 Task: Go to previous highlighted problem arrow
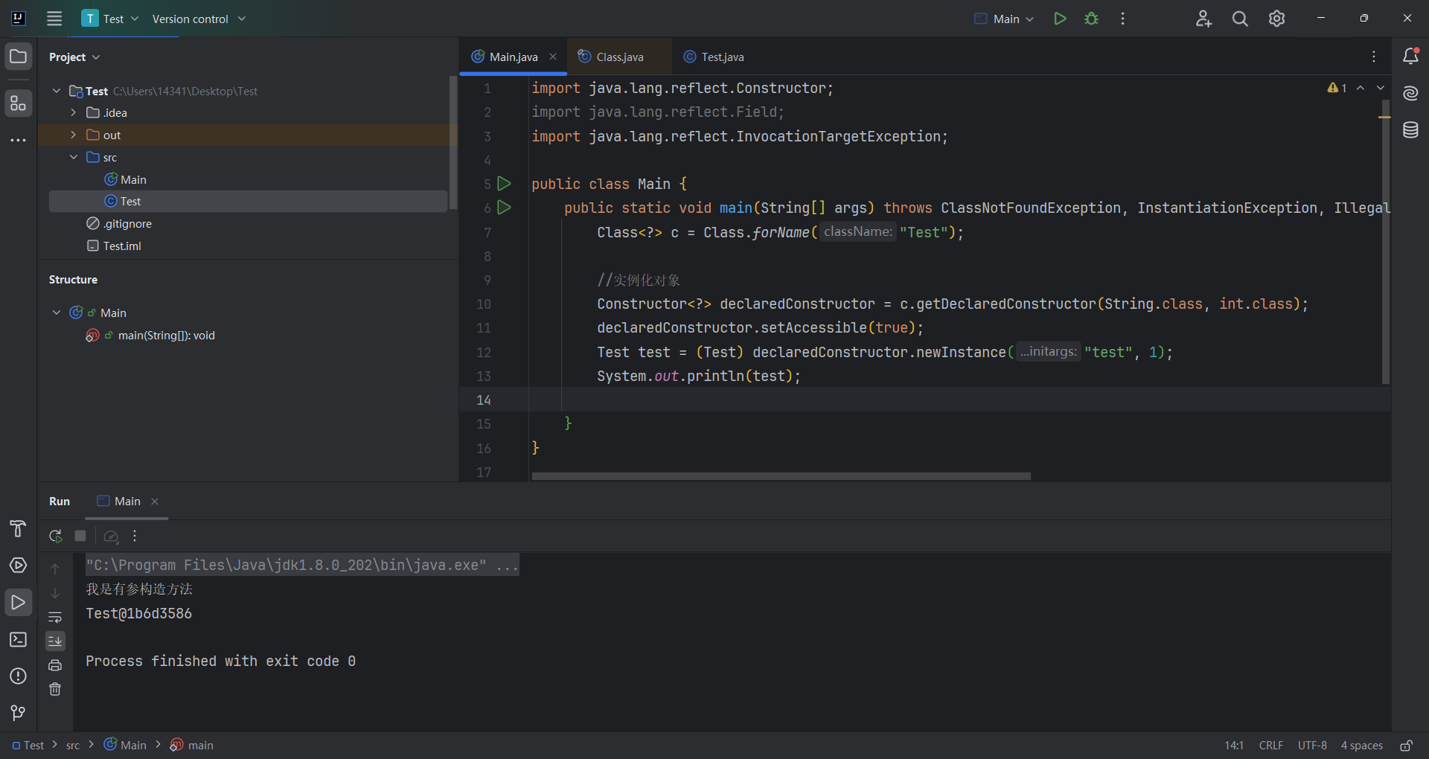click(x=1361, y=88)
